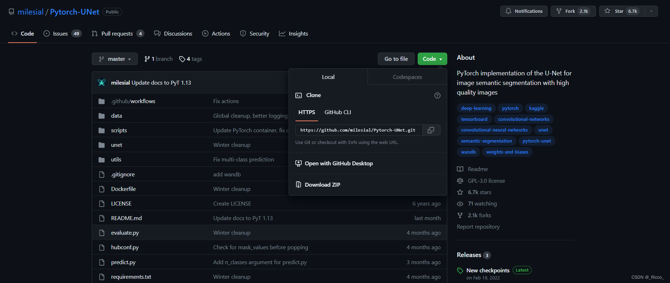The width and height of the screenshot is (670, 283).
Task: Open the Clone help question-mark icon
Action: pyautogui.click(x=437, y=95)
